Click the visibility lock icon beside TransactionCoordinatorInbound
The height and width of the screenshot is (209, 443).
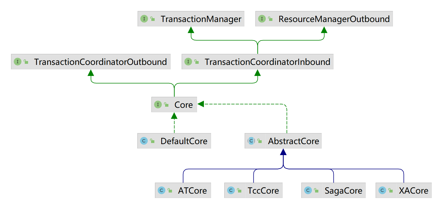pyautogui.click(x=197, y=62)
